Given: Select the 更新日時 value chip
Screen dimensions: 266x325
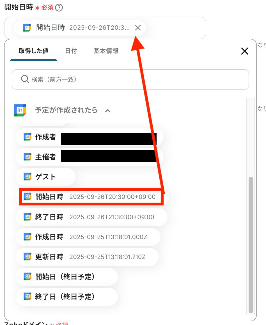Looking at the screenshot, I should click(87, 257).
